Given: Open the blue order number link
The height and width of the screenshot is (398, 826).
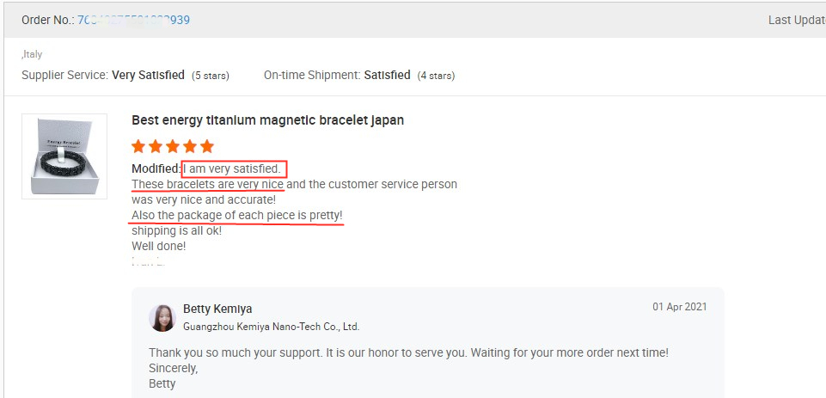Looking at the screenshot, I should pyautogui.click(x=133, y=20).
